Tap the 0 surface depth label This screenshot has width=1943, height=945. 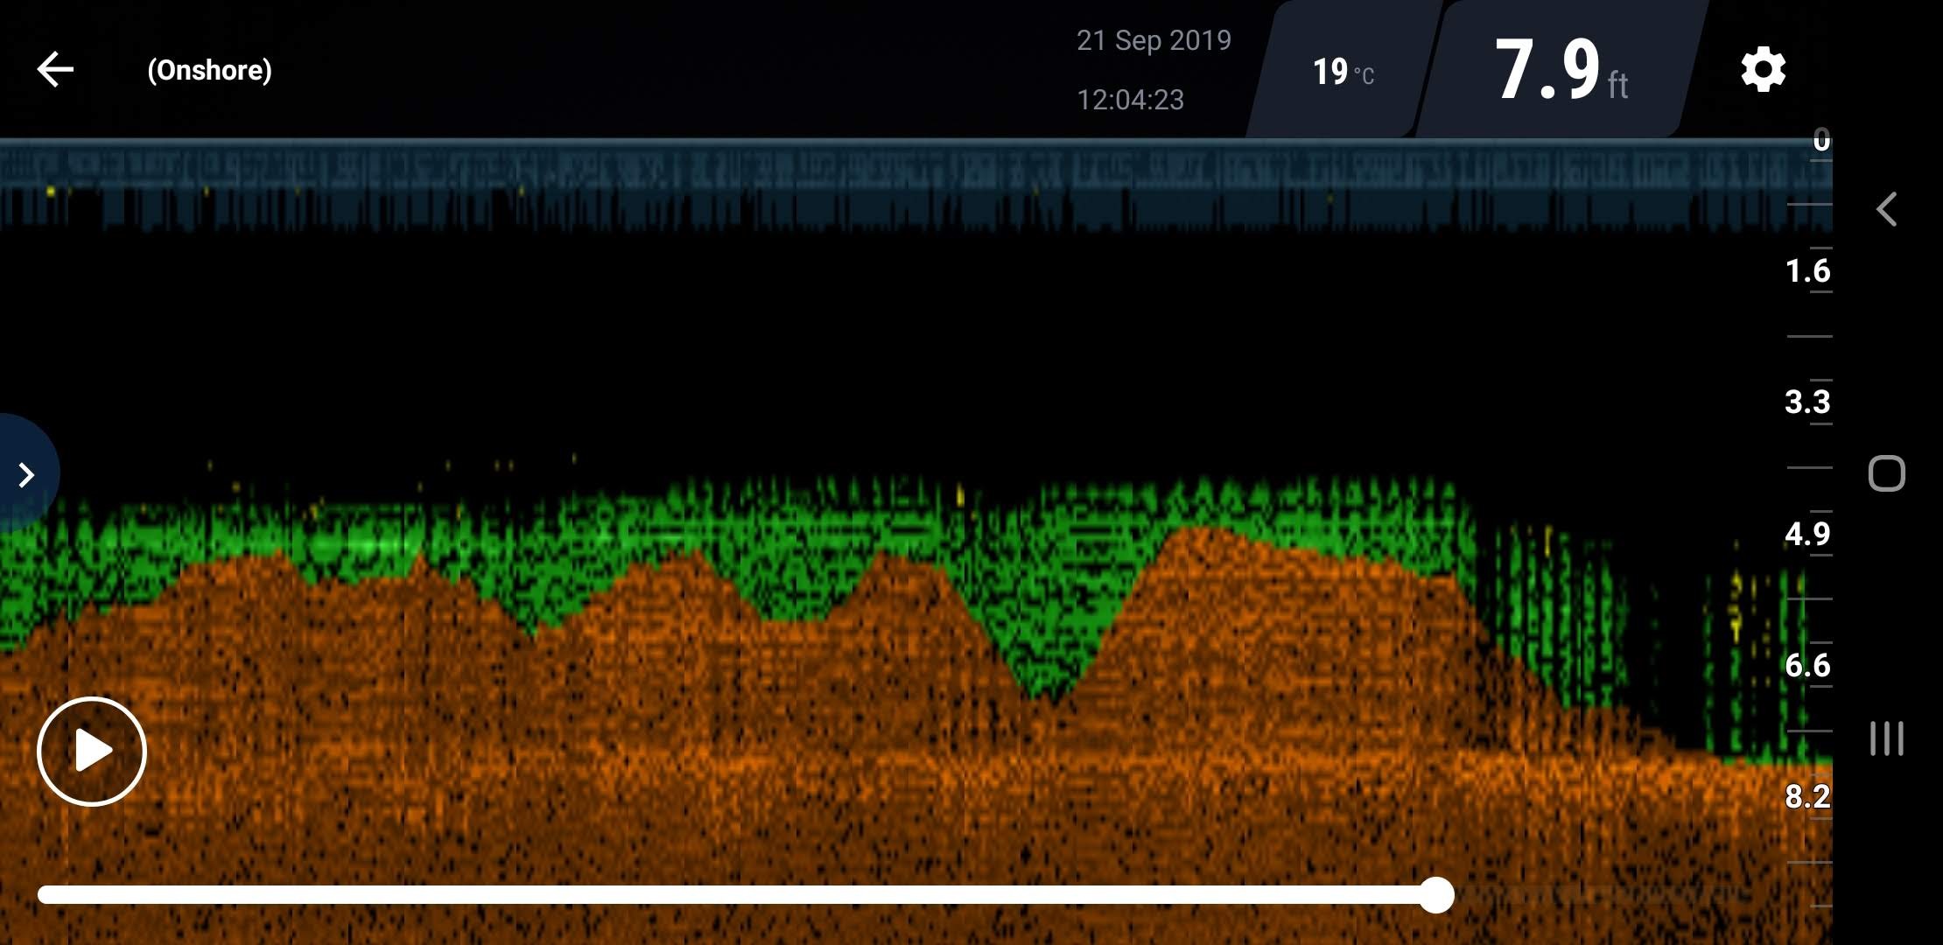(x=1821, y=140)
